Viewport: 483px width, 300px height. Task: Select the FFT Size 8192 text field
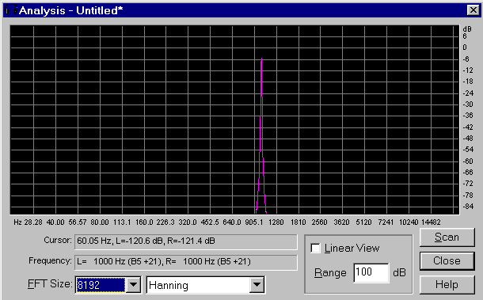coord(101,285)
